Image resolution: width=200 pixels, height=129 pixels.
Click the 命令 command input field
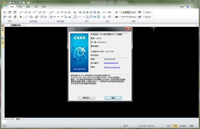pyautogui.click(x=61, y=126)
